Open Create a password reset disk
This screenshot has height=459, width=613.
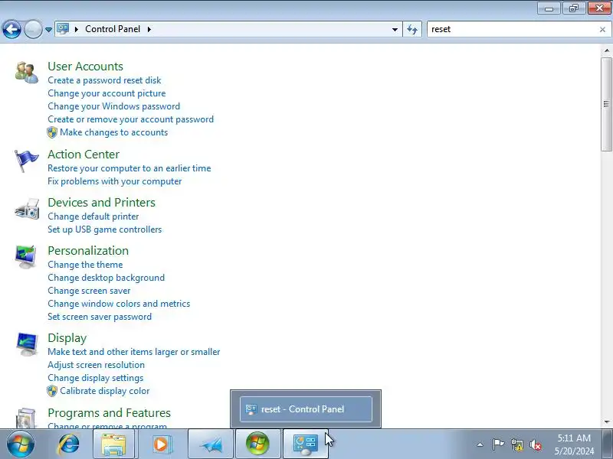pos(104,80)
